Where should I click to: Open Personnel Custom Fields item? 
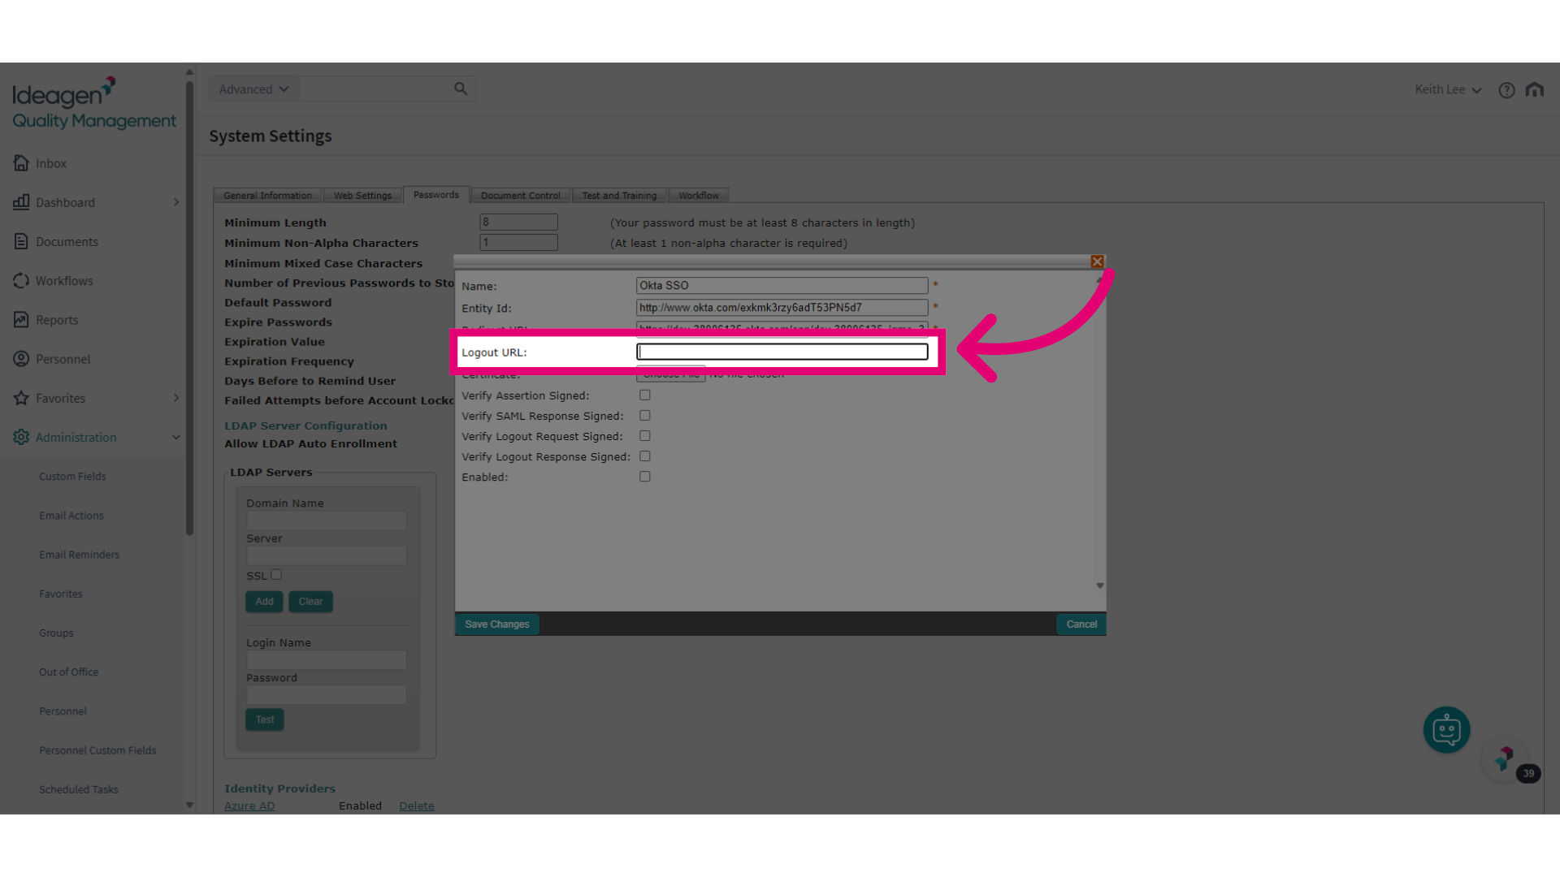click(x=97, y=750)
